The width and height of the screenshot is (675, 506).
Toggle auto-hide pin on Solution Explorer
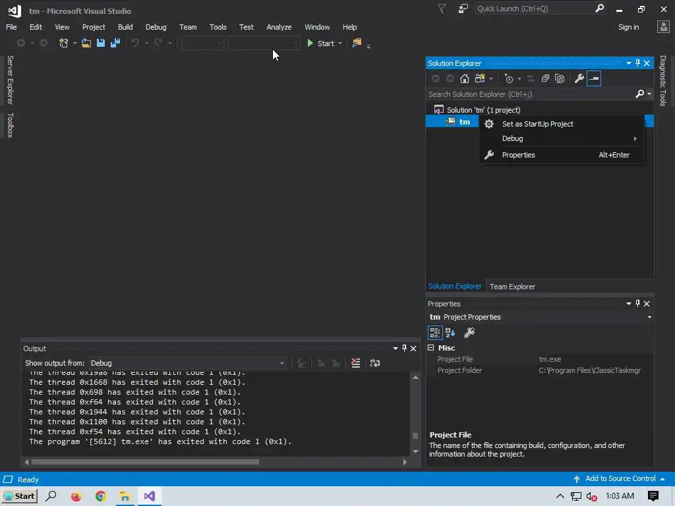(637, 63)
